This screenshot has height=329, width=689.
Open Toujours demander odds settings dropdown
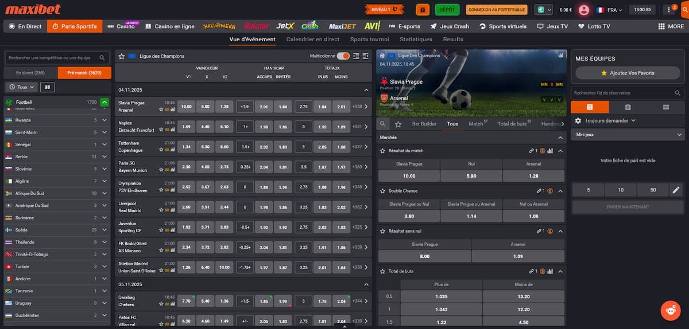(x=605, y=120)
